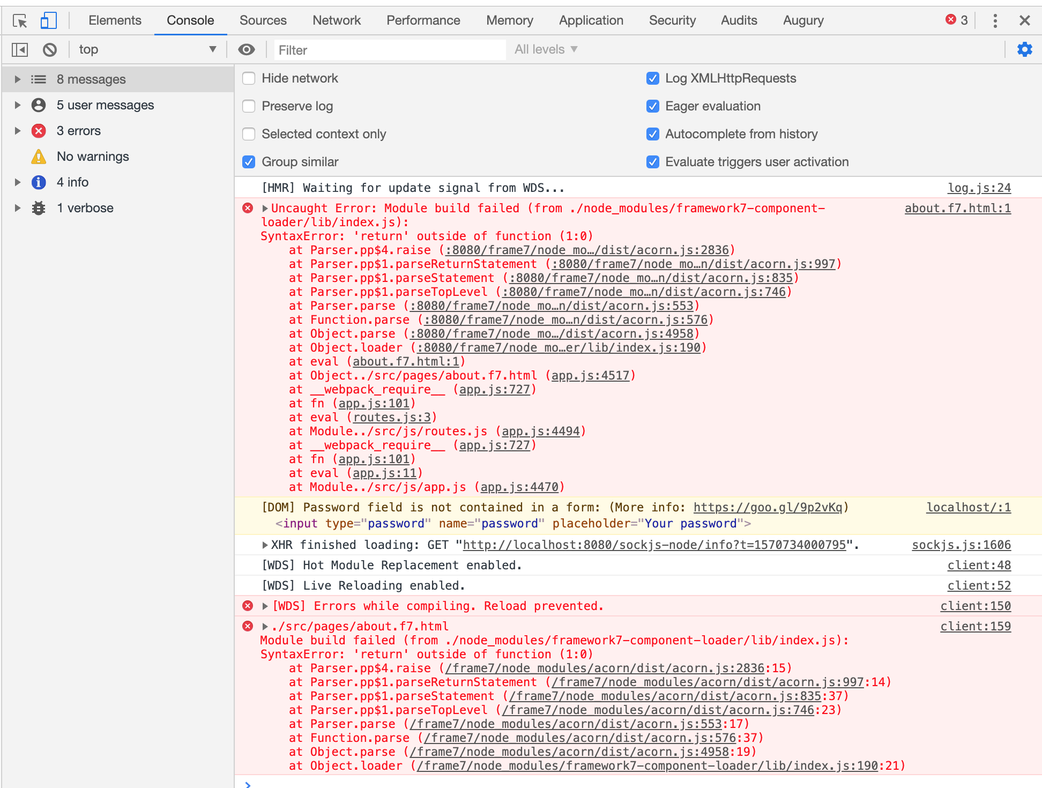The image size is (1042, 788).
Task: Expand the XHR finished loading entry
Action: point(265,545)
